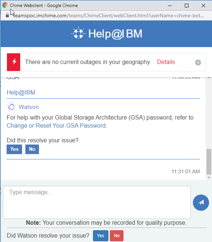The height and width of the screenshot is (242, 212).
Task: Answer No under 'Did this resolve your issue?'
Action: (32, 149)
